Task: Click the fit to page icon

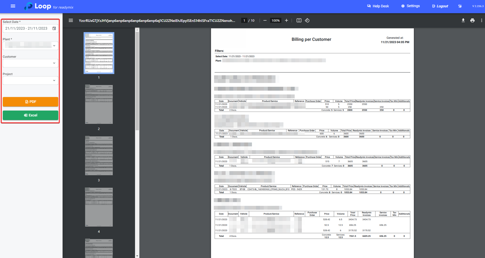Action: point(299,21)
